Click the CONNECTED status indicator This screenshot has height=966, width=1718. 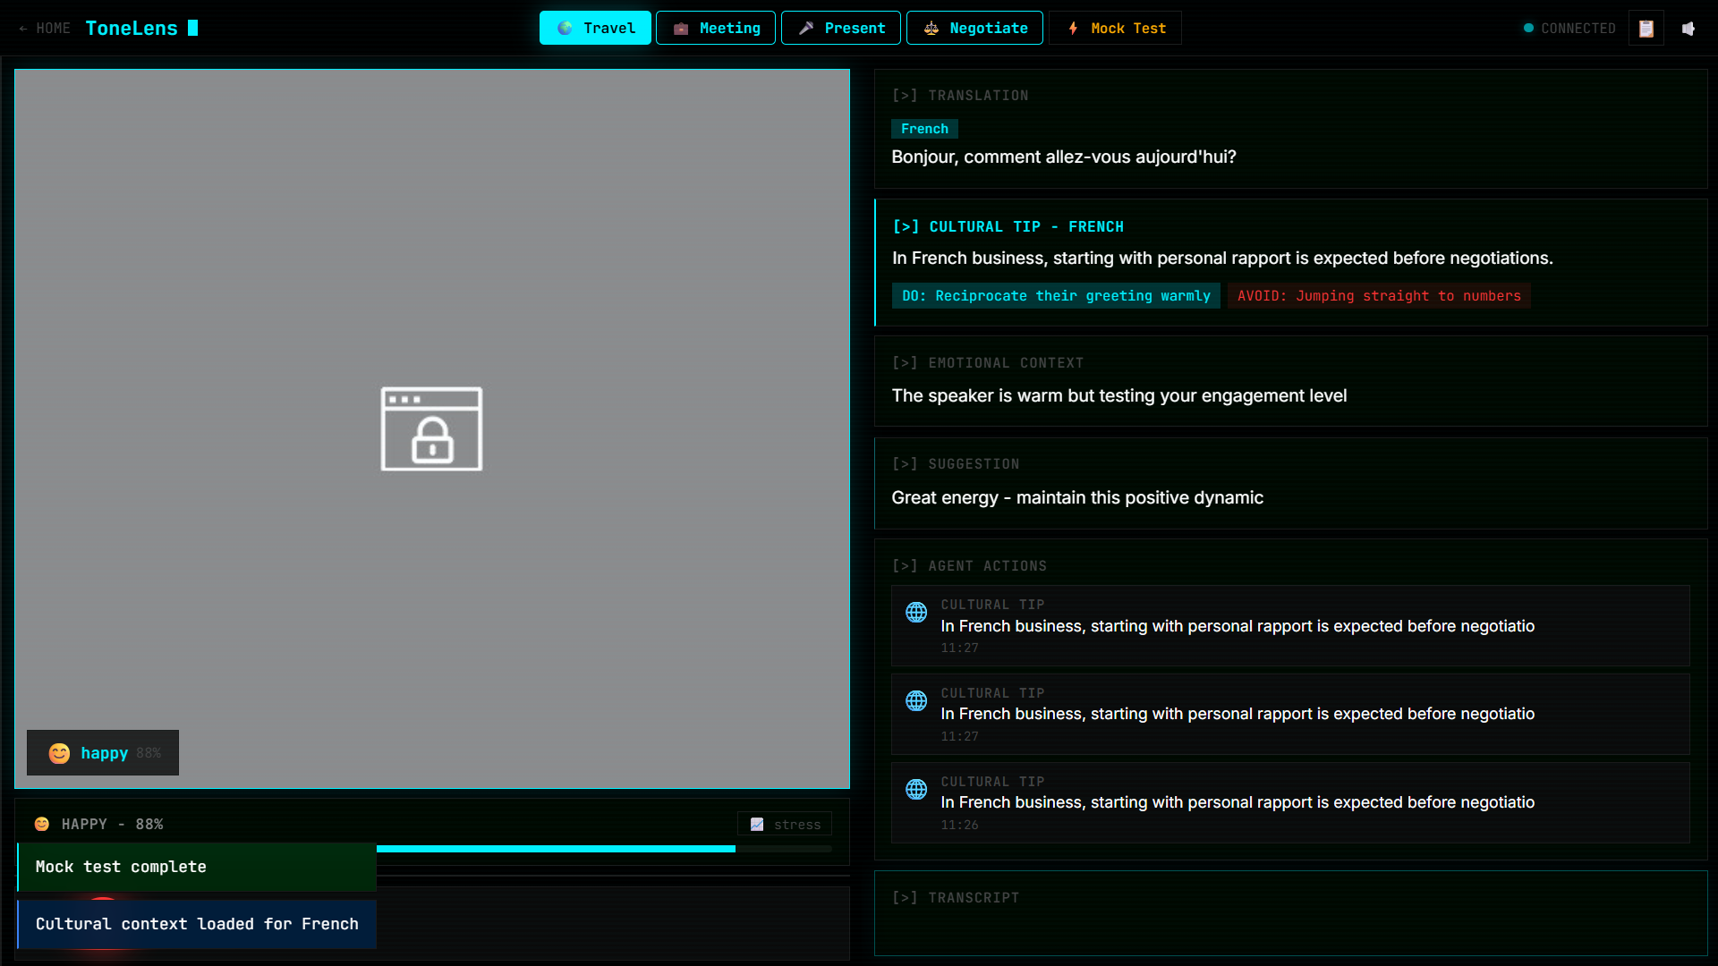point(1569,29)
